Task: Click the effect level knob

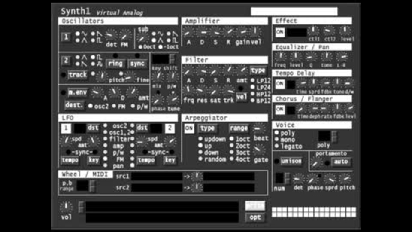Action: pyautogui.click(x=346, y=31)
